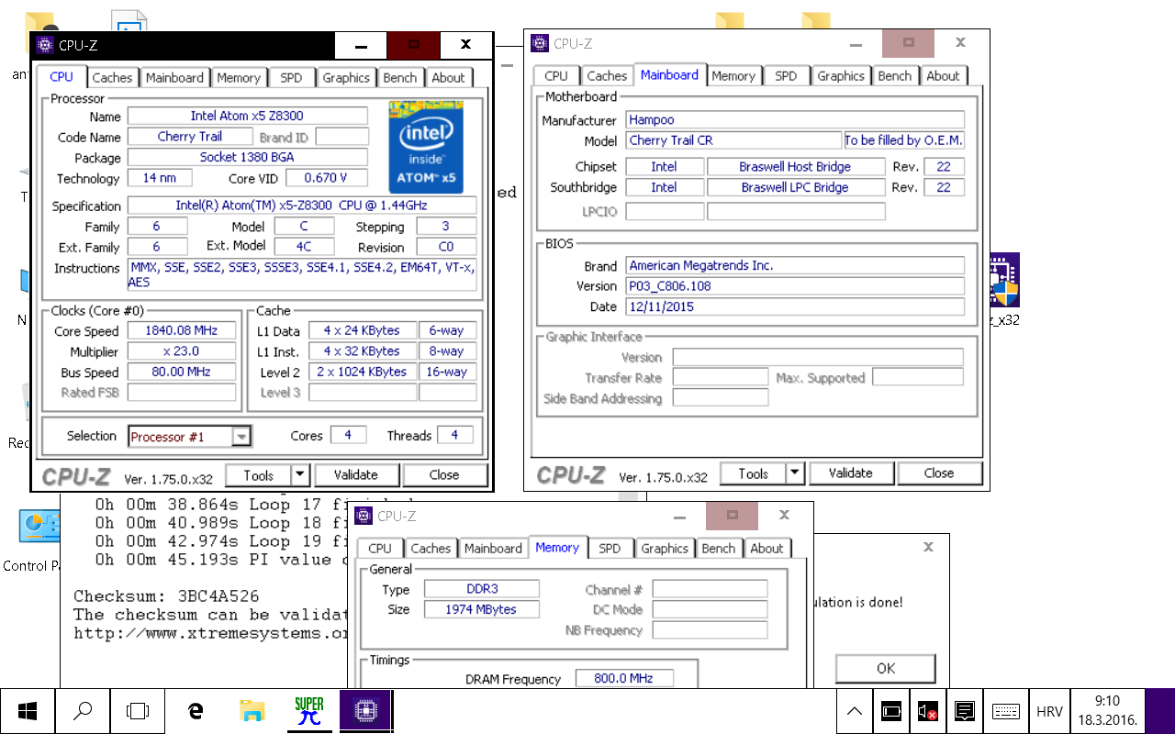Open touch keyboard from tray

[1006, 711]
